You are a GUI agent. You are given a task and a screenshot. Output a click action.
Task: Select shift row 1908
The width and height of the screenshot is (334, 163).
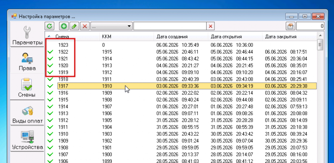tap(181, 147)
